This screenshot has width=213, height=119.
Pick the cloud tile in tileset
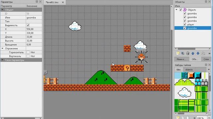pyautogui.click(x=184, y=92)
